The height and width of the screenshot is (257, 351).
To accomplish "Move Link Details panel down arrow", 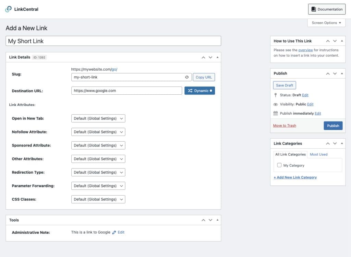I will [210, 57].
